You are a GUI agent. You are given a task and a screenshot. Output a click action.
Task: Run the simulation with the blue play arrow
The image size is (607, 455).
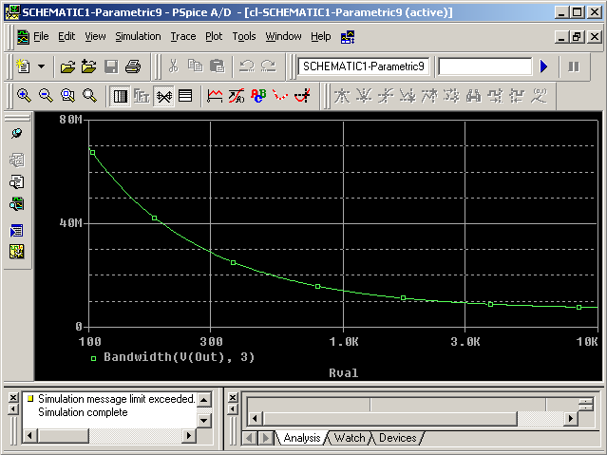point(543,66)
